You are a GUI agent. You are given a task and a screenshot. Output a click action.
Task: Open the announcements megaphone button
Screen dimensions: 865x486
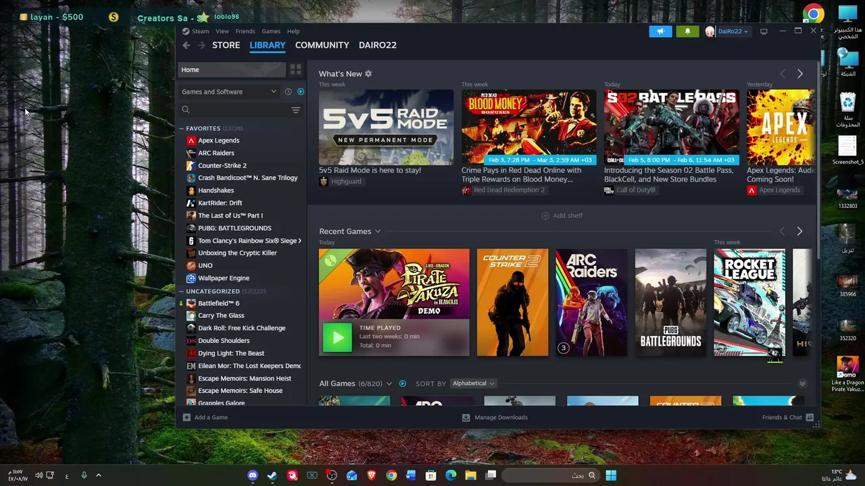click(x=660, y=31)
